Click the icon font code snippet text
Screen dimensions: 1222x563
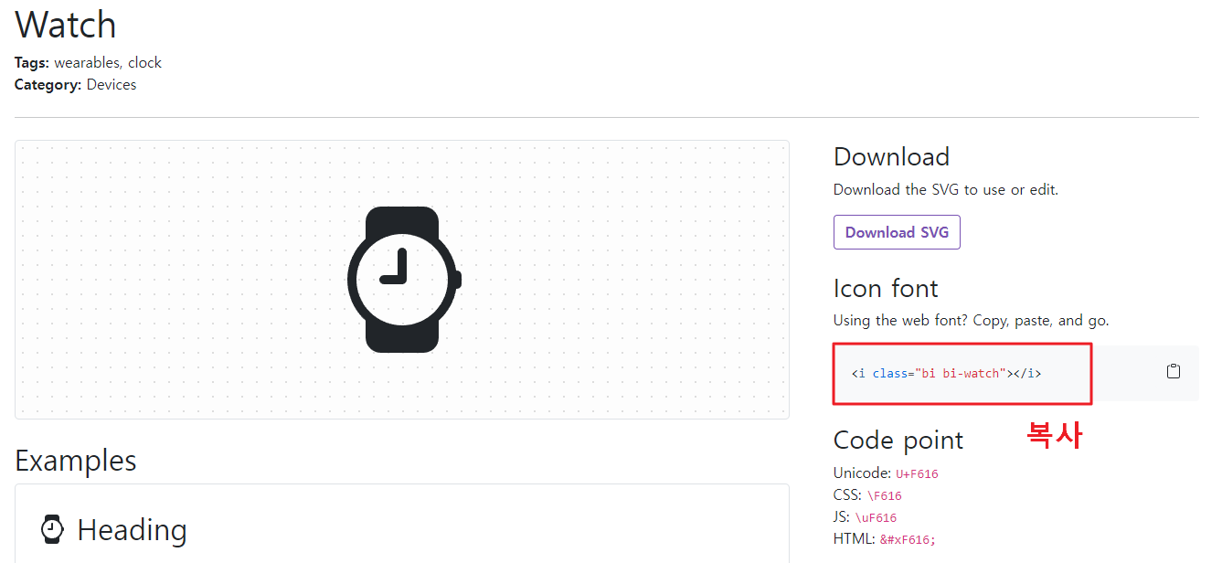946,373
